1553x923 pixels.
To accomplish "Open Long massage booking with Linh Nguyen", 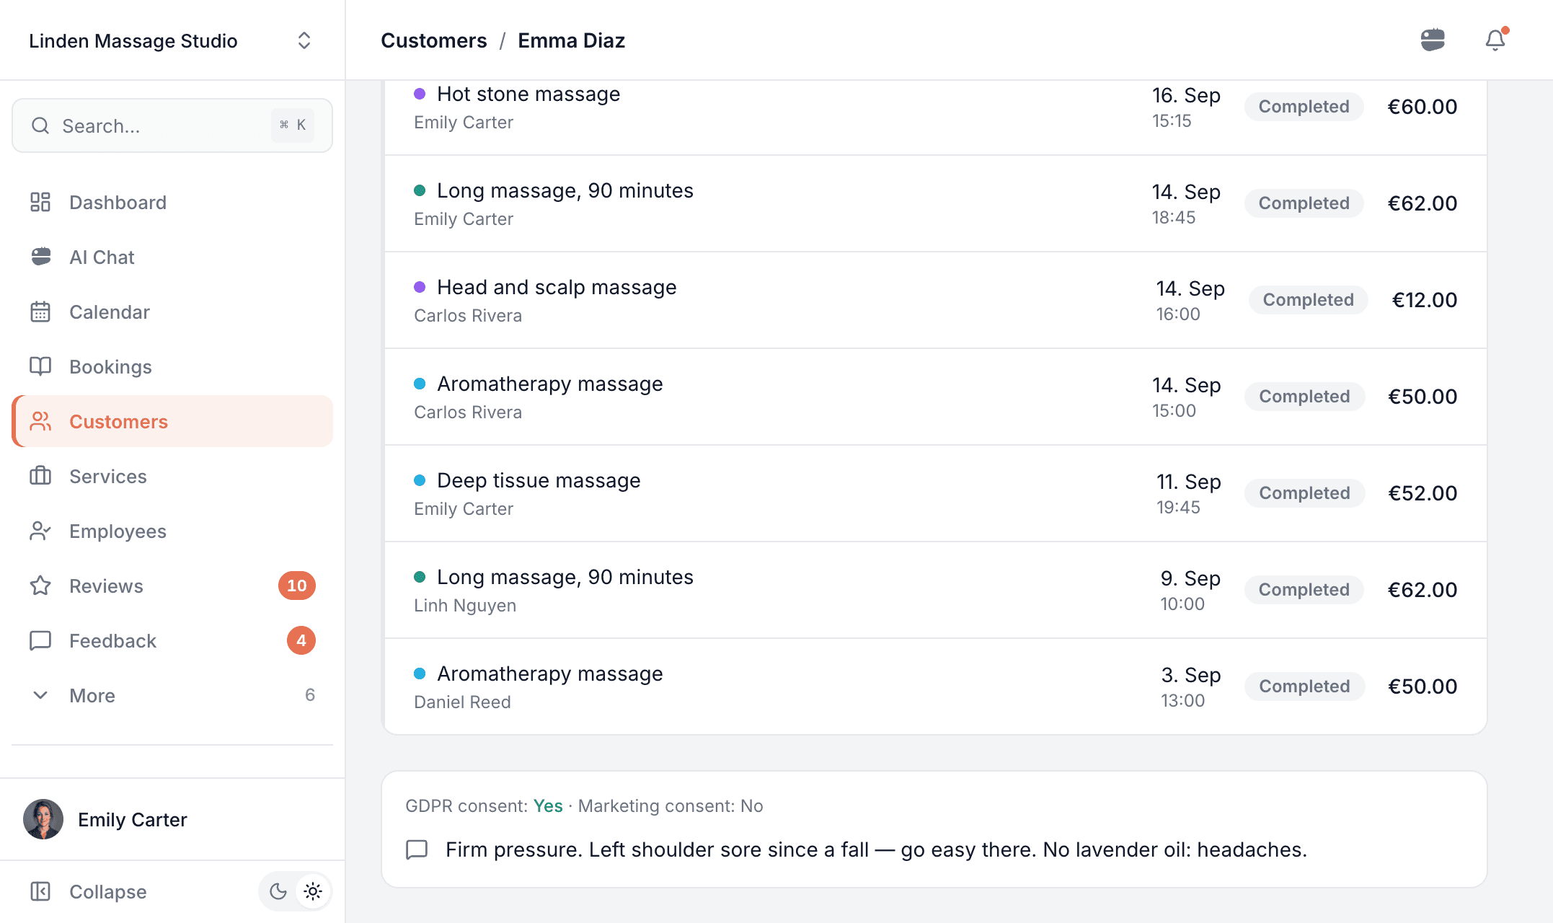I will pyautogui.click(x=936, y=590).
